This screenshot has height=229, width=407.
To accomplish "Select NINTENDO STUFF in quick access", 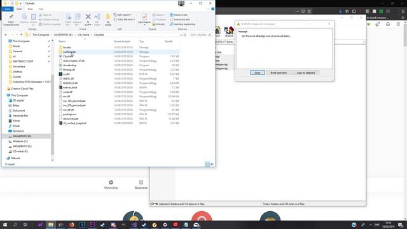I will tap(23, 62).
